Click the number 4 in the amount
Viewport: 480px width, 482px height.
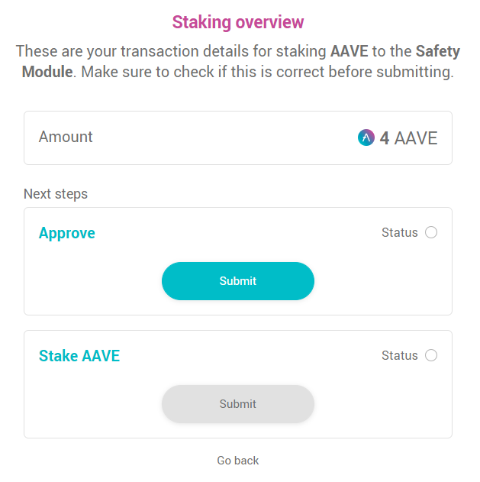point(385,138)
